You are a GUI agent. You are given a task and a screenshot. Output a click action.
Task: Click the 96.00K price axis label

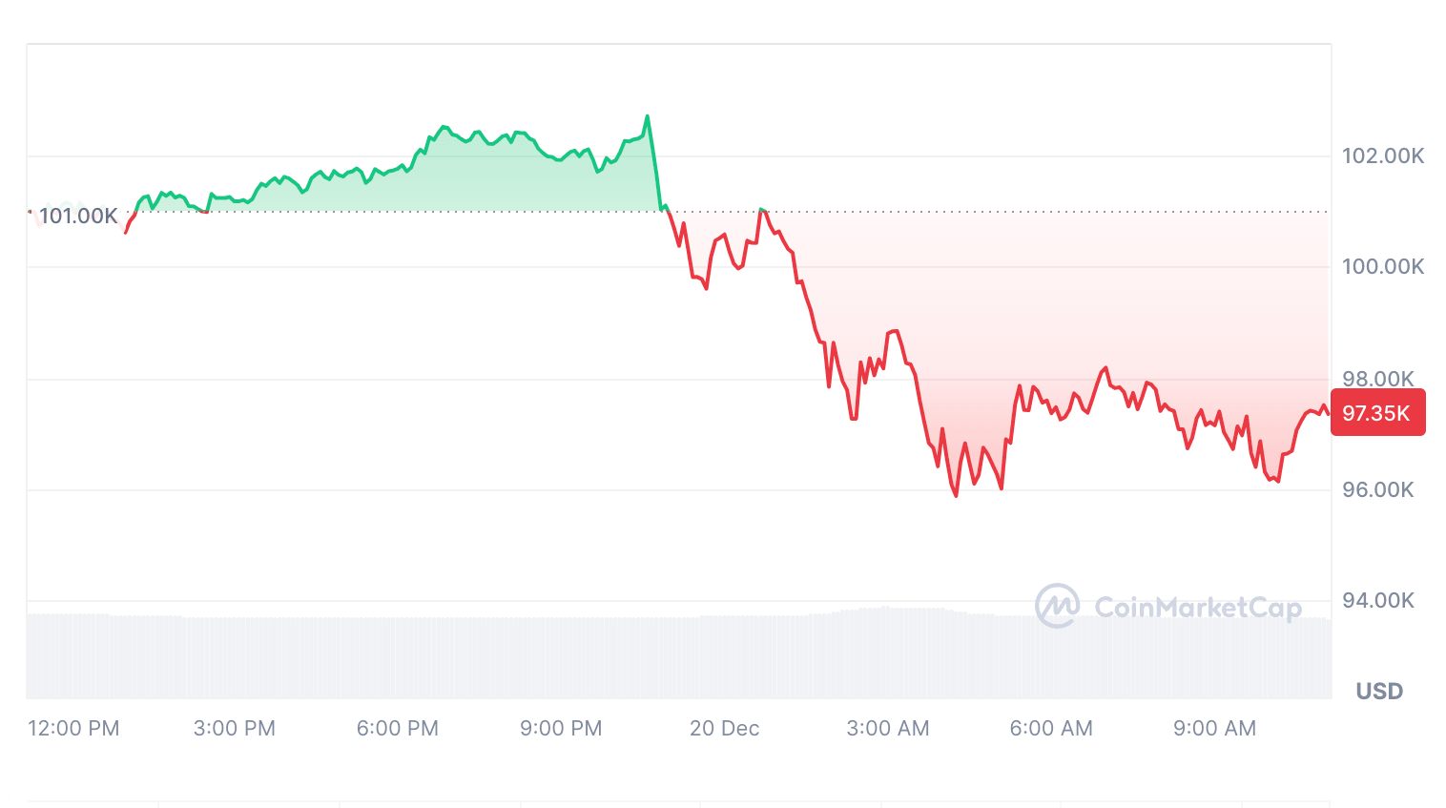(1378, 490)
